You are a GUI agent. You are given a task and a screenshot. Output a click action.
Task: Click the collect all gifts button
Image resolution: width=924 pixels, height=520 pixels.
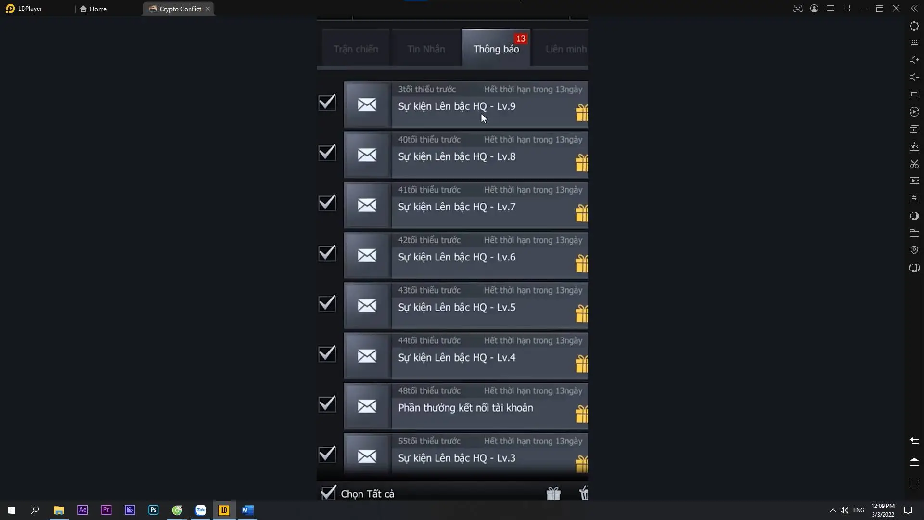point(552,494)
